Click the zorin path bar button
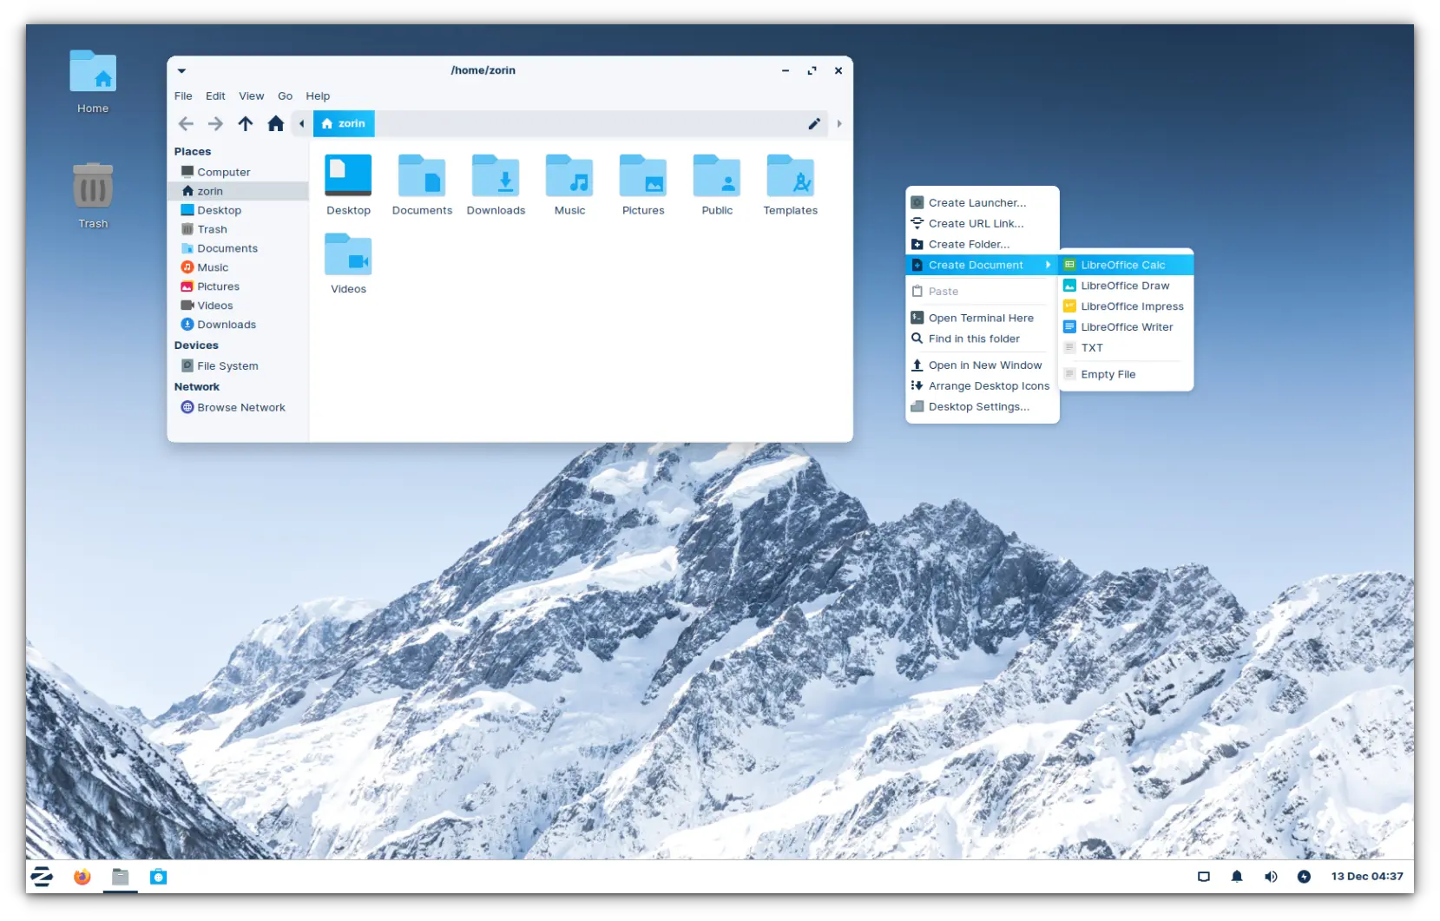1440x921 pixels. (344, 124)
